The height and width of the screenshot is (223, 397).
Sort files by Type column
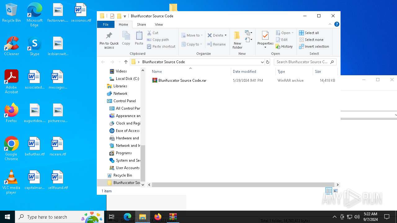294,72
